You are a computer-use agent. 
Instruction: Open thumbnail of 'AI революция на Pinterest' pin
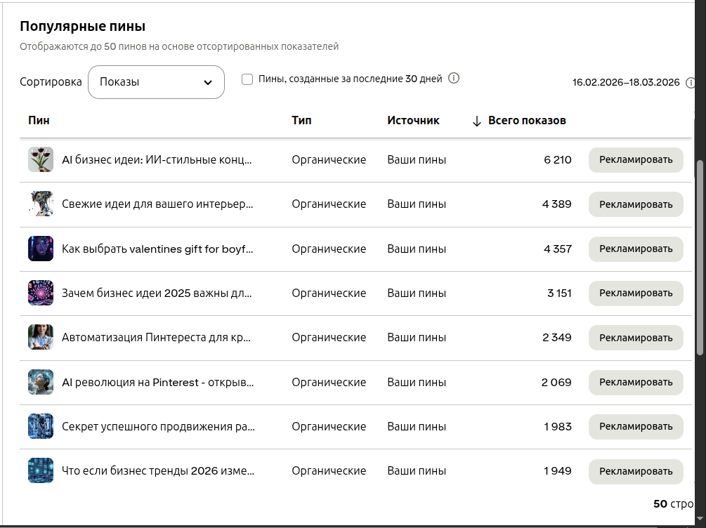tap(41, 383)
